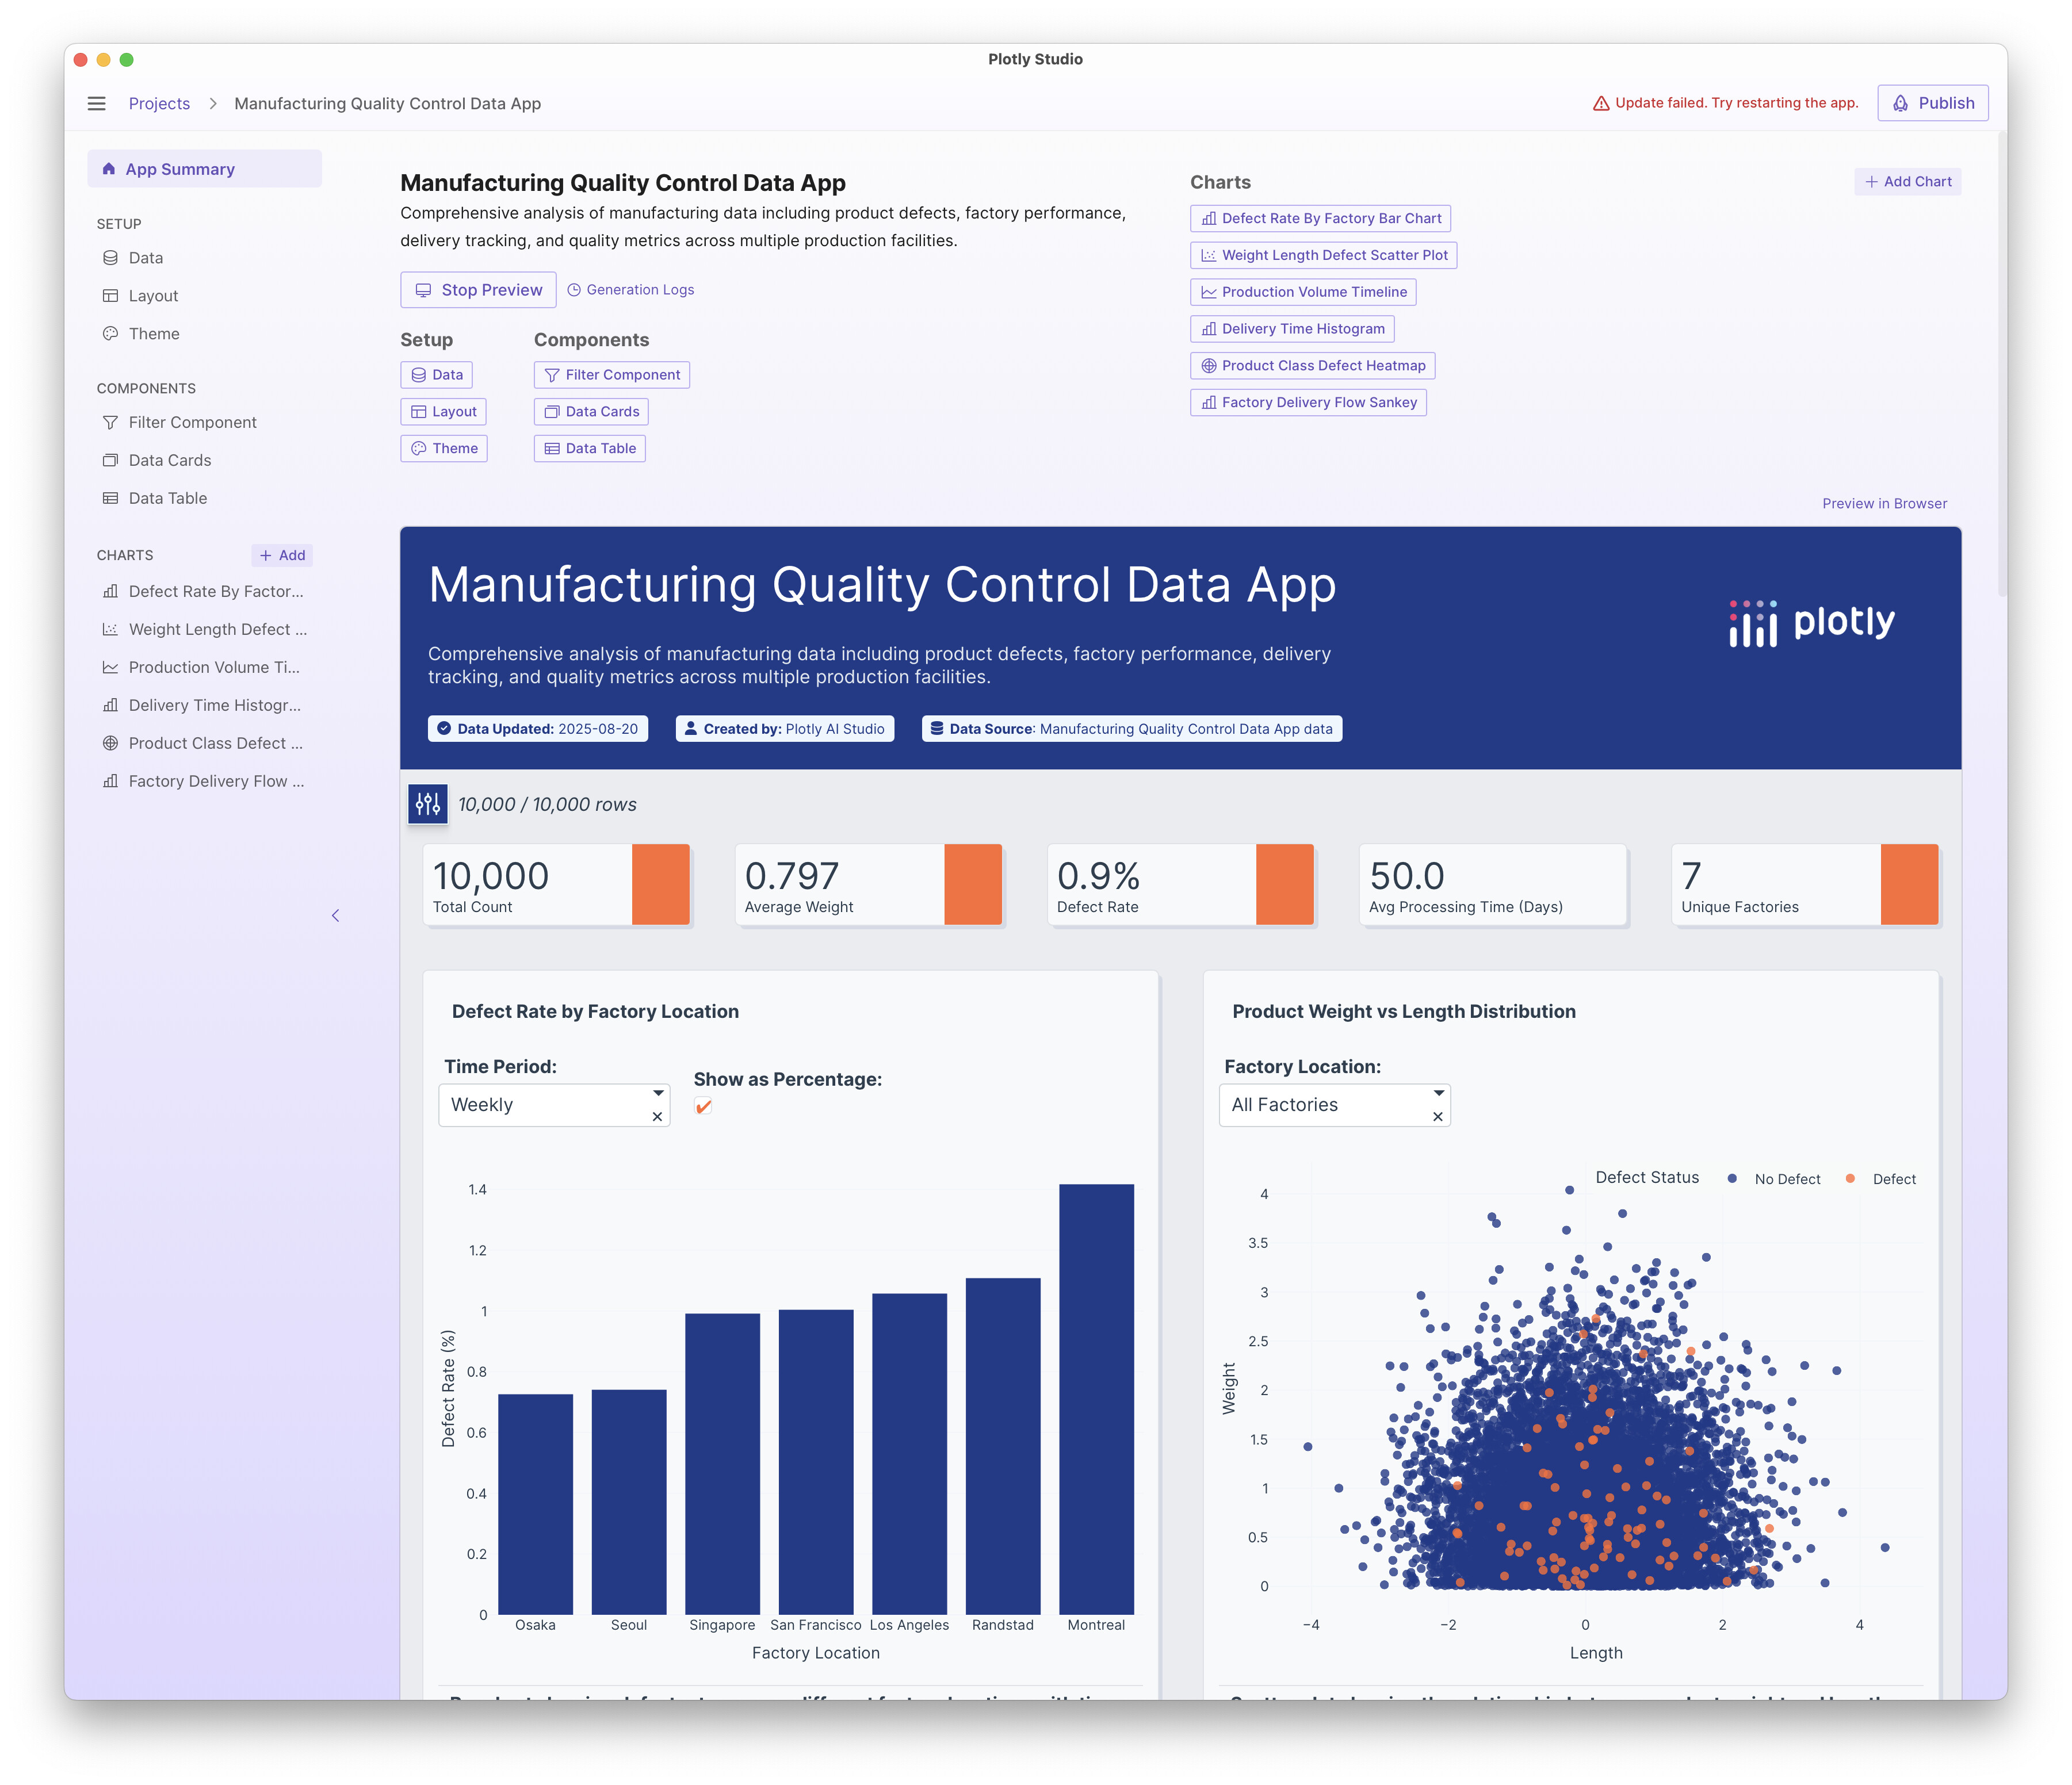Image resolution: width=2072 pixels, height=1785 pixels.
Task: Click the Publish button
Action: 1932,104
